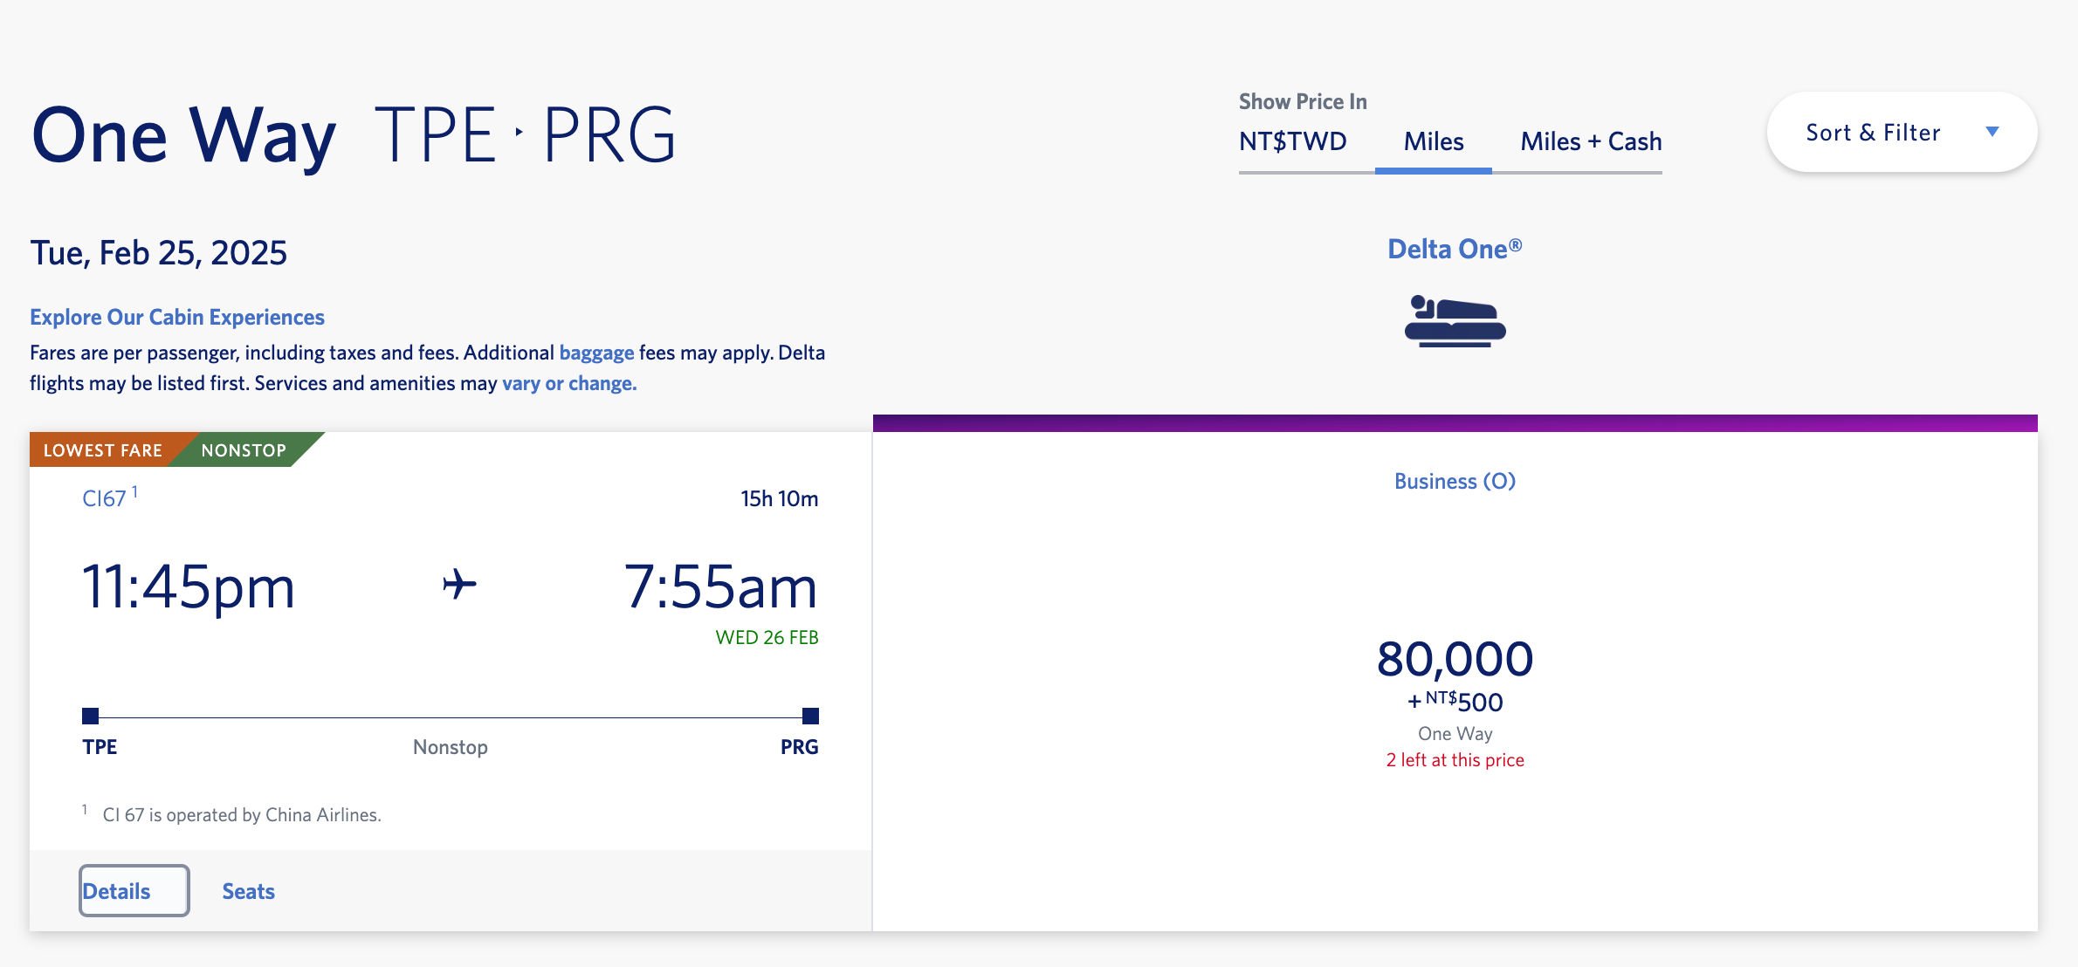
Task: Show prices in Miles + Cash
Action: pyautogui.click(x=1591, y=141)
